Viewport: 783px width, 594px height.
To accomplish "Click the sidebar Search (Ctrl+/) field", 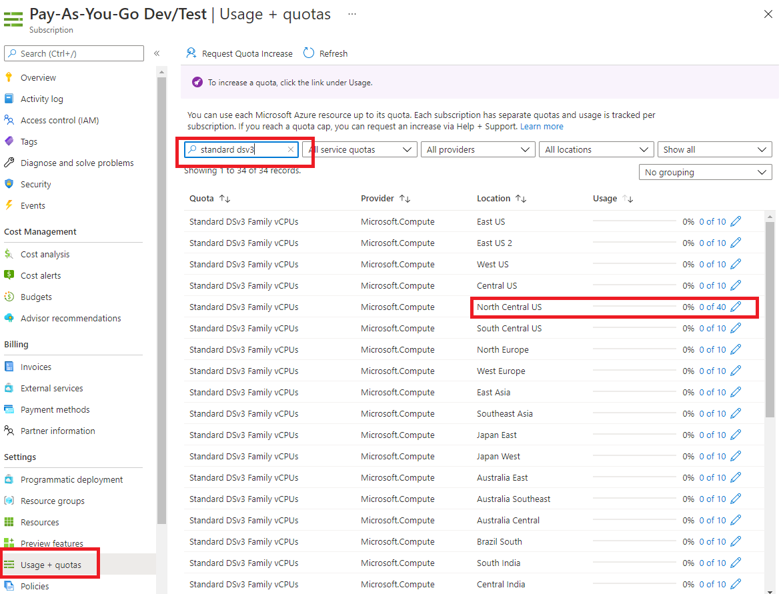I will (x=74, y=53).
